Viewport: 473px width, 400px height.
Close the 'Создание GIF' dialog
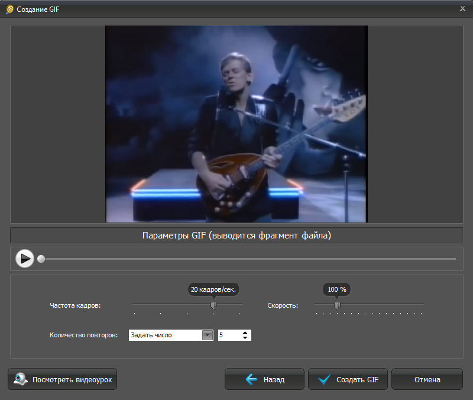point(462,9)
